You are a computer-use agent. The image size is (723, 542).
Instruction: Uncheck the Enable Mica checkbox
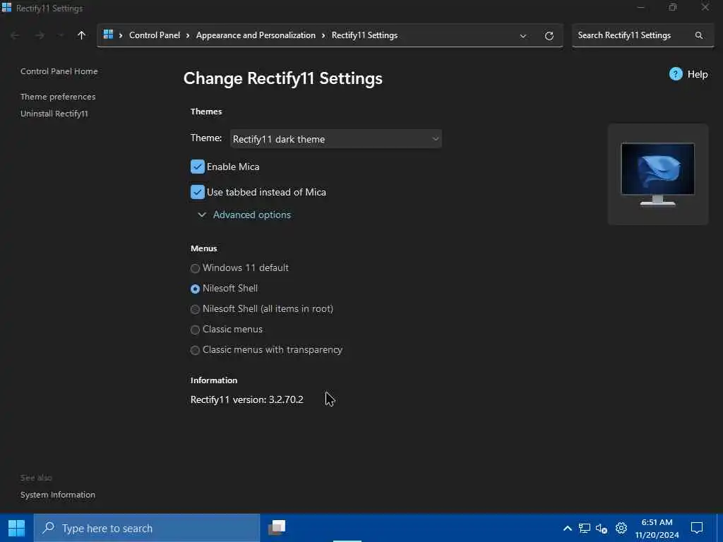pos(198,167)
